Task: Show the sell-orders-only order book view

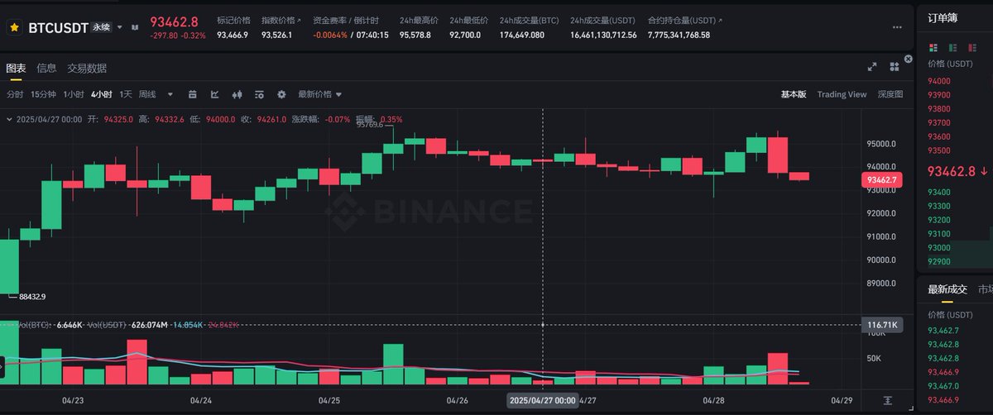Action: (x=972, y=48)
